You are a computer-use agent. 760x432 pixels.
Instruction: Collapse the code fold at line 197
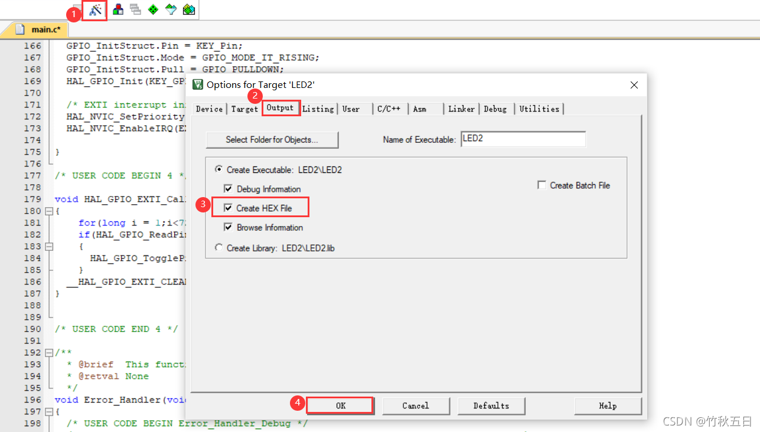(48, 411)
